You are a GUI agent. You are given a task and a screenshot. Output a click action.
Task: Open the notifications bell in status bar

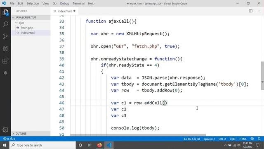click(x=259, y=139)
